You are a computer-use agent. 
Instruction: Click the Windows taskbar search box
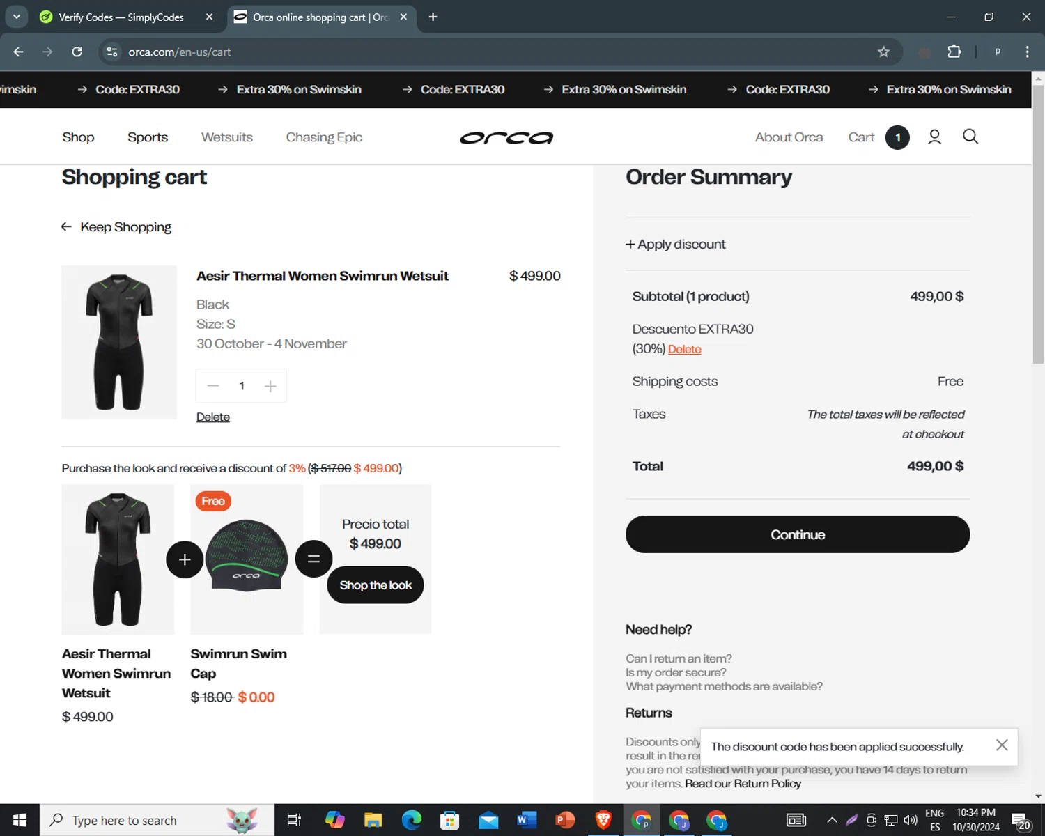coord(157,820)
